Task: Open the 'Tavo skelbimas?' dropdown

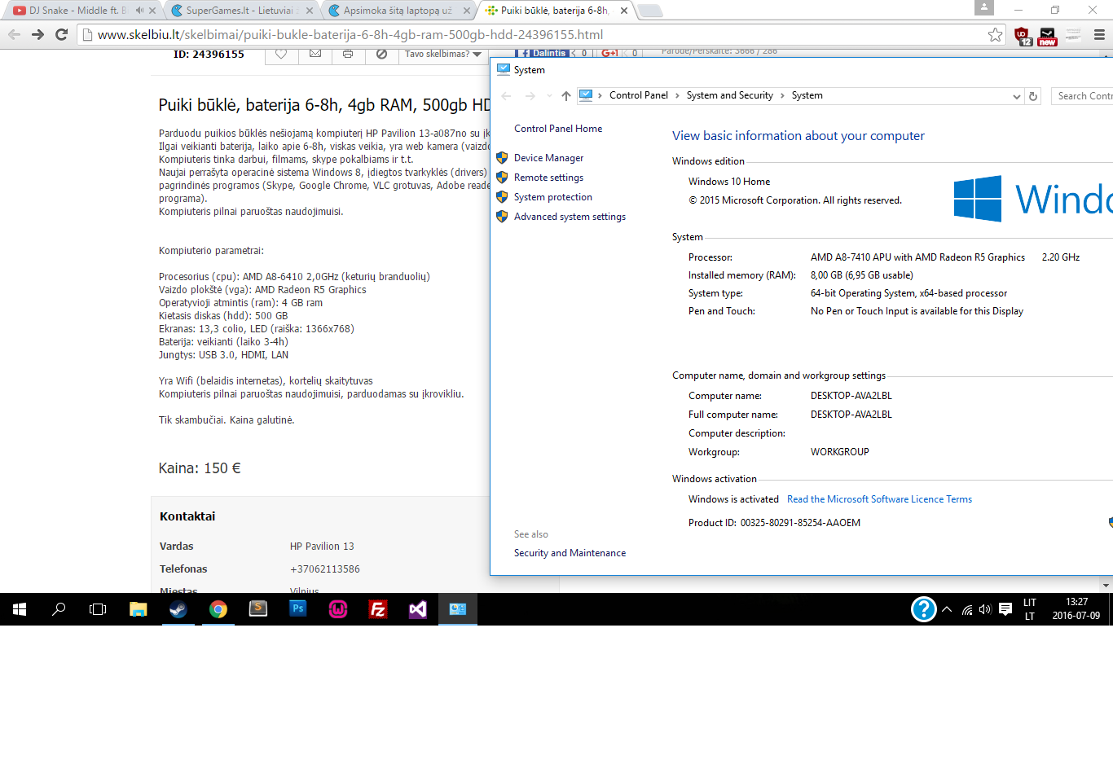Action: [x=442, y=55]
